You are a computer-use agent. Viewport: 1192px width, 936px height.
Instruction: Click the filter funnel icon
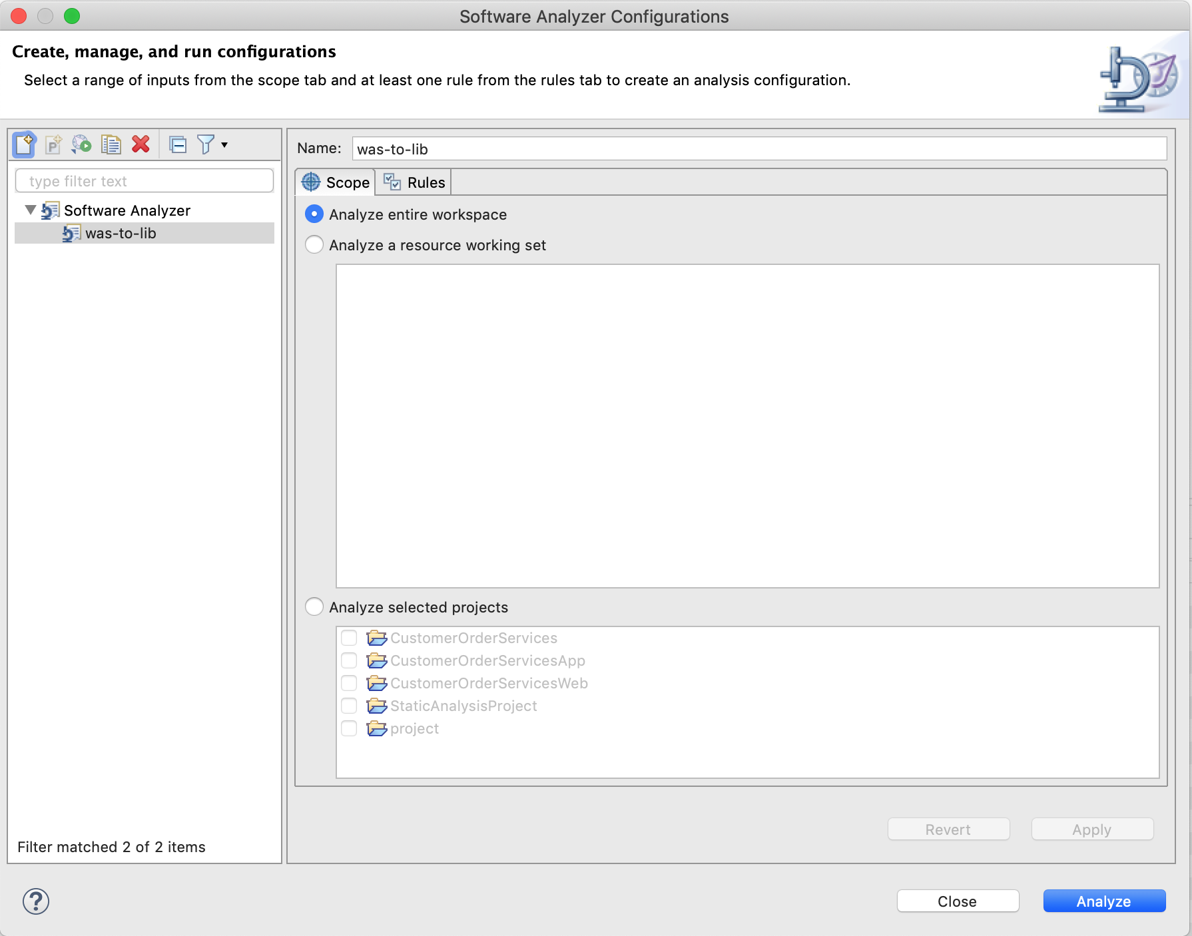[x=206, y=144]
